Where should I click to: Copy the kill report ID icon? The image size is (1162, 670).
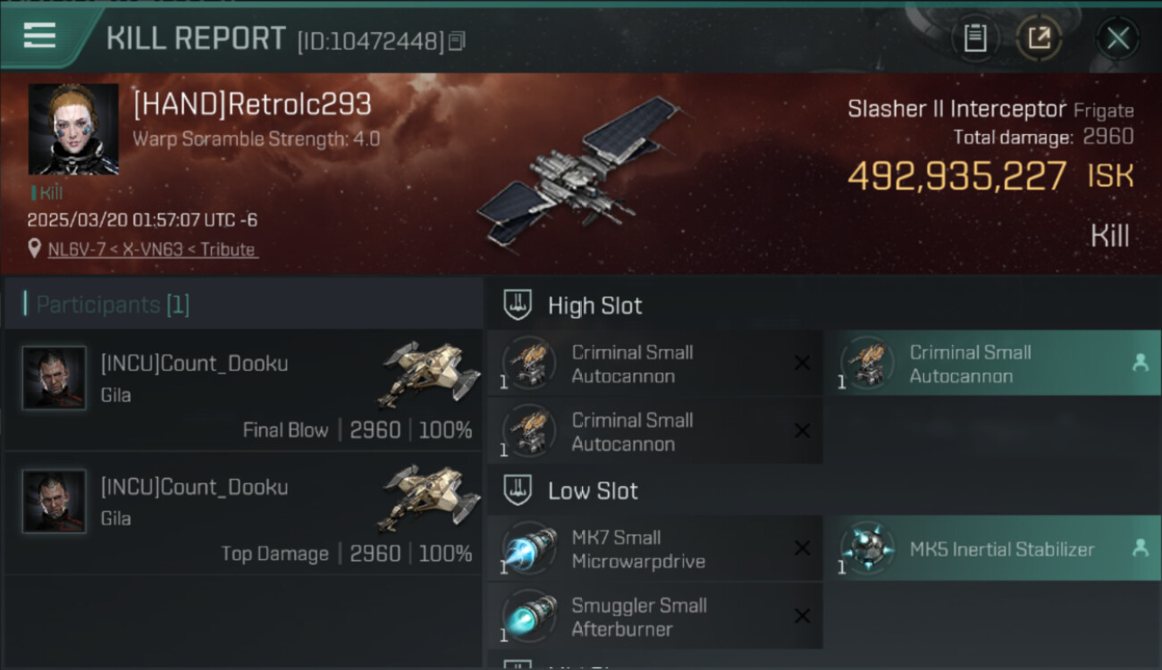(457, 41)
